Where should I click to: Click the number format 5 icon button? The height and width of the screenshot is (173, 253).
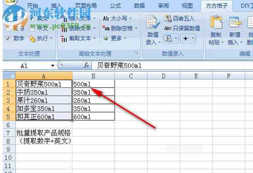(x=168, y=38)
